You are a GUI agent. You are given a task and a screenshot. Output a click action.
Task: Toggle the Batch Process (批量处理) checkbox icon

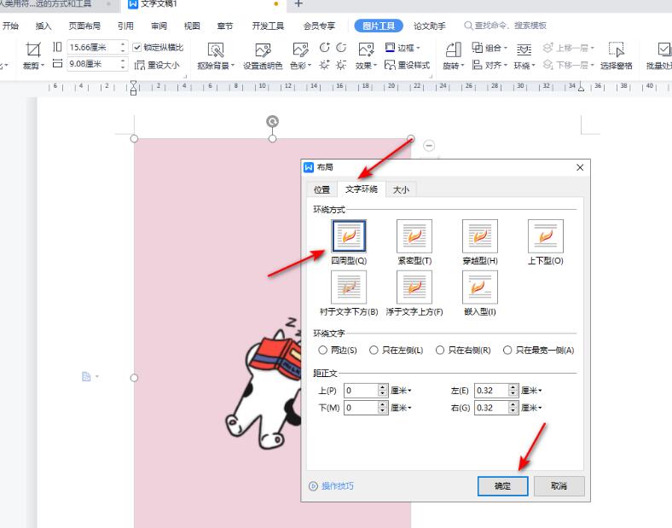coord(663,49)
